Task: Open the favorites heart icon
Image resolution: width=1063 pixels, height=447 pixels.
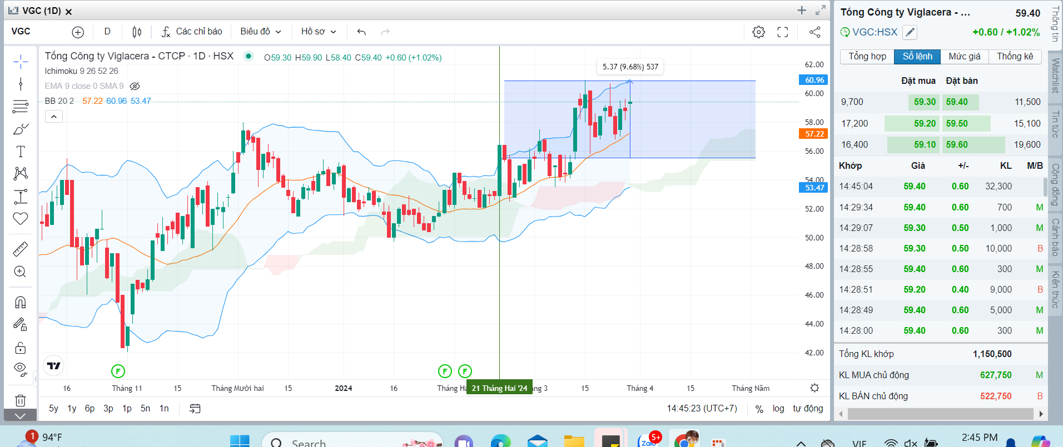Action: point(21,219)
